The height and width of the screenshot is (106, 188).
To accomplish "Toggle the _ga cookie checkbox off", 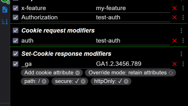I will tap(16, 64).
